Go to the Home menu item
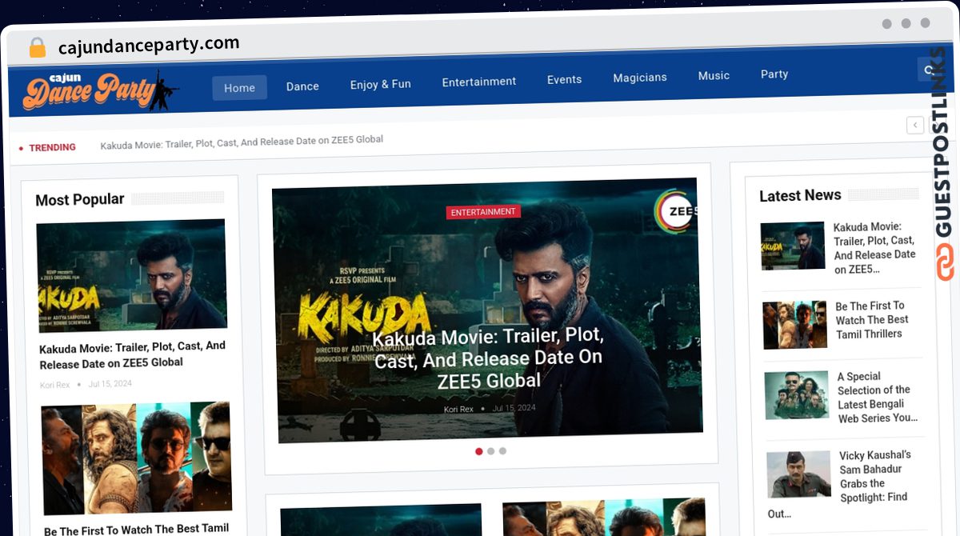 (239, 88)
